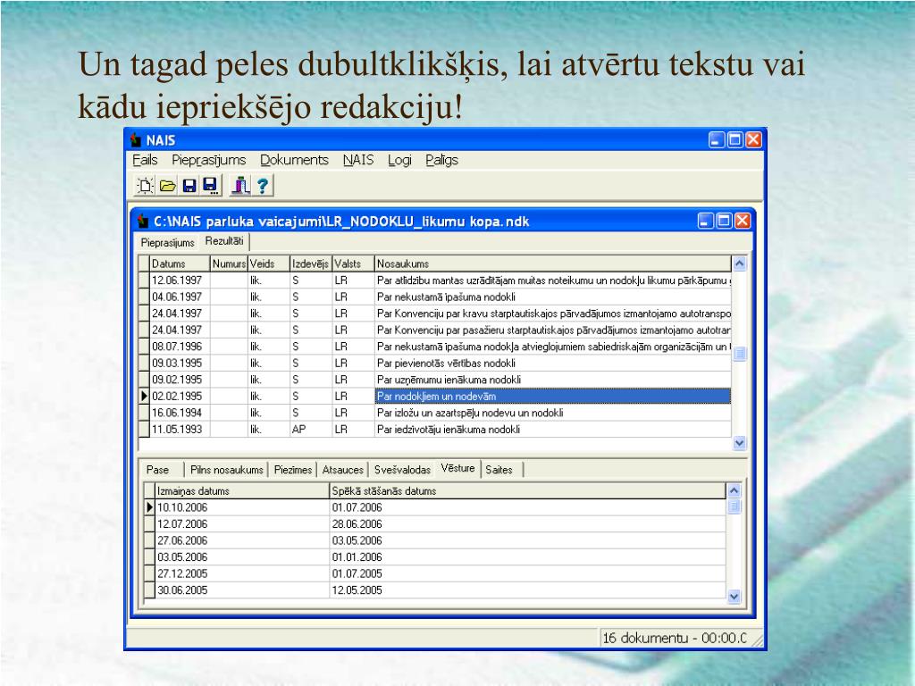
Task: Click the Spēkā stāšanās datums column header
Action: tap(527, 490)
